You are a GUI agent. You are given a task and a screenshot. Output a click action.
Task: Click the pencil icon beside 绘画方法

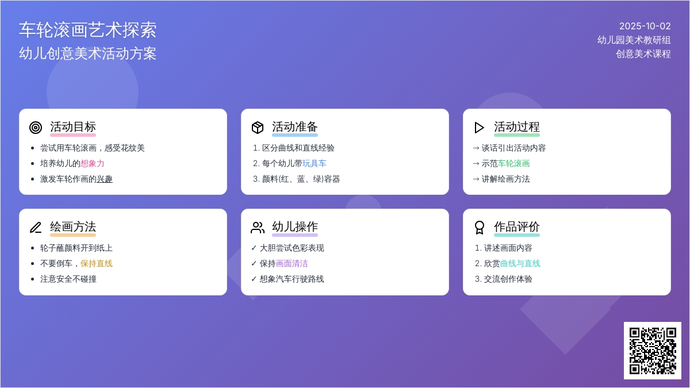[x=36, y=228]
